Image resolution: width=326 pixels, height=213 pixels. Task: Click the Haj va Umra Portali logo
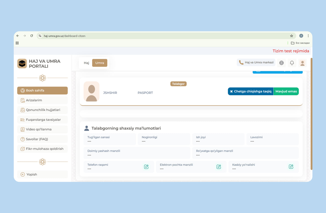(x=22, y=64)
